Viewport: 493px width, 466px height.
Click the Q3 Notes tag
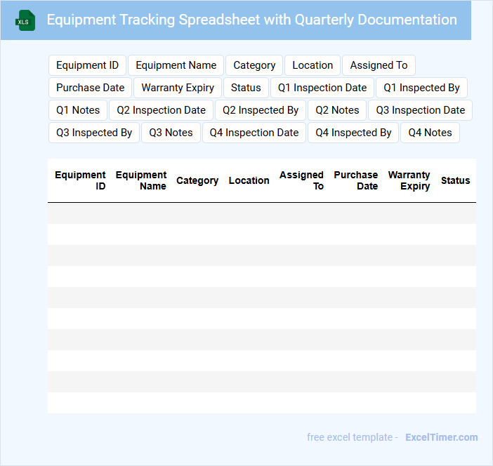171,133
